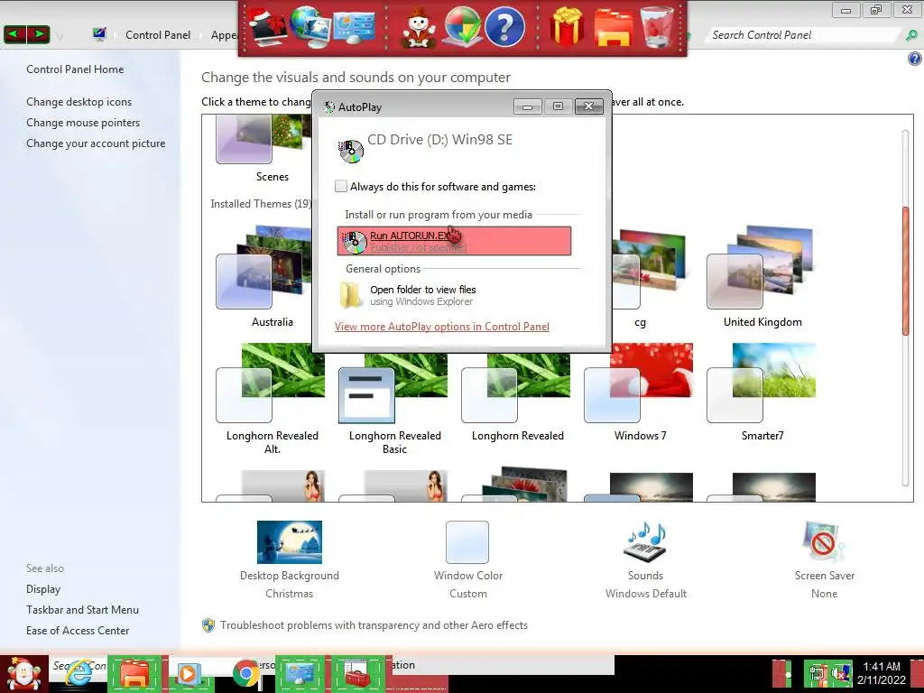Open the red folder icon in the dock
Viewport: 924px width, 693px height.
[614, 26]
